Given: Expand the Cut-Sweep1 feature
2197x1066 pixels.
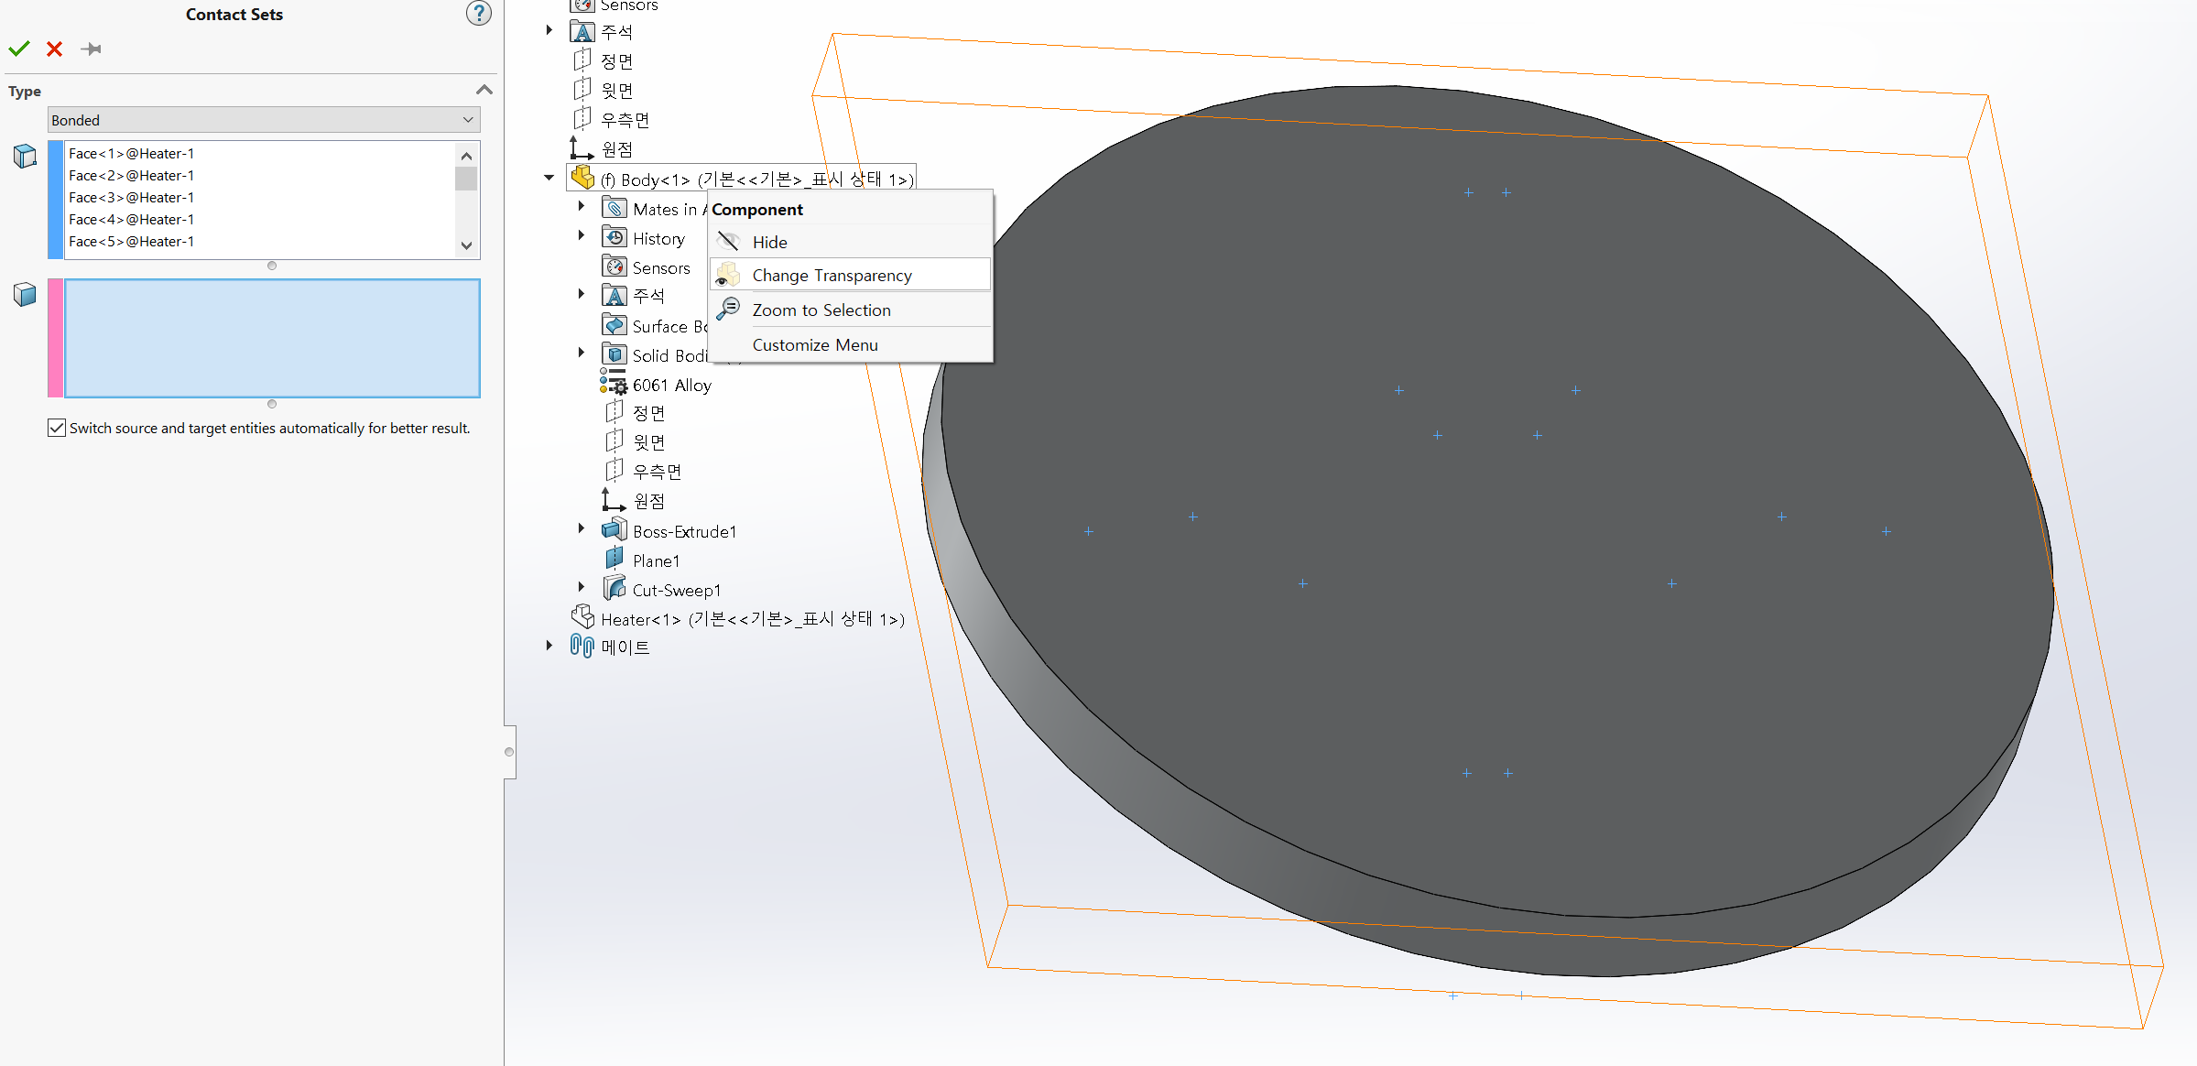Looking at the screenshot, I should pyautogui.click(x=582, y=587).
